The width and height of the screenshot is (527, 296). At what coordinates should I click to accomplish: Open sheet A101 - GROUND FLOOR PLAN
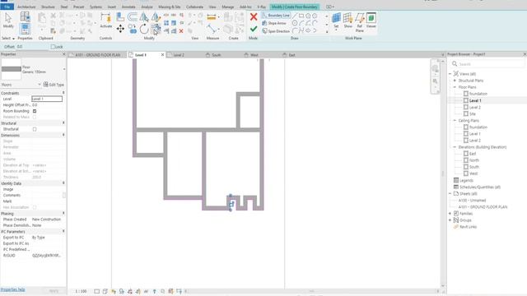pyautogui.click(x=483, y=206)
